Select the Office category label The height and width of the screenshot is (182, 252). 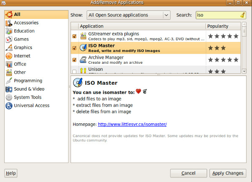(20, 64)
